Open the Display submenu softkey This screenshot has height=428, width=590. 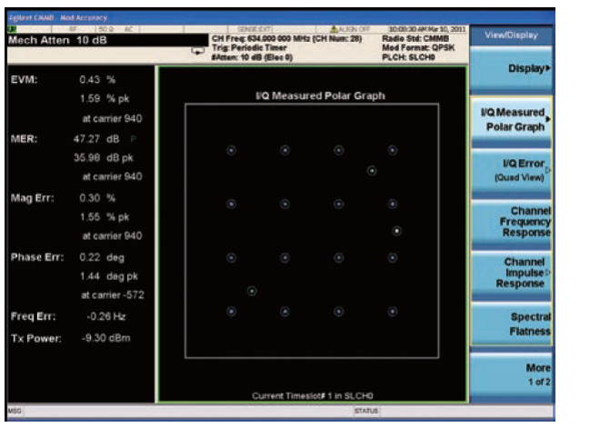[x=511, y=69]
